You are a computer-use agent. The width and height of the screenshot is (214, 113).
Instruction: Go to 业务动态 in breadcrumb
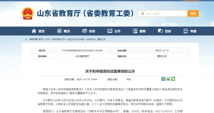[90, 39]
